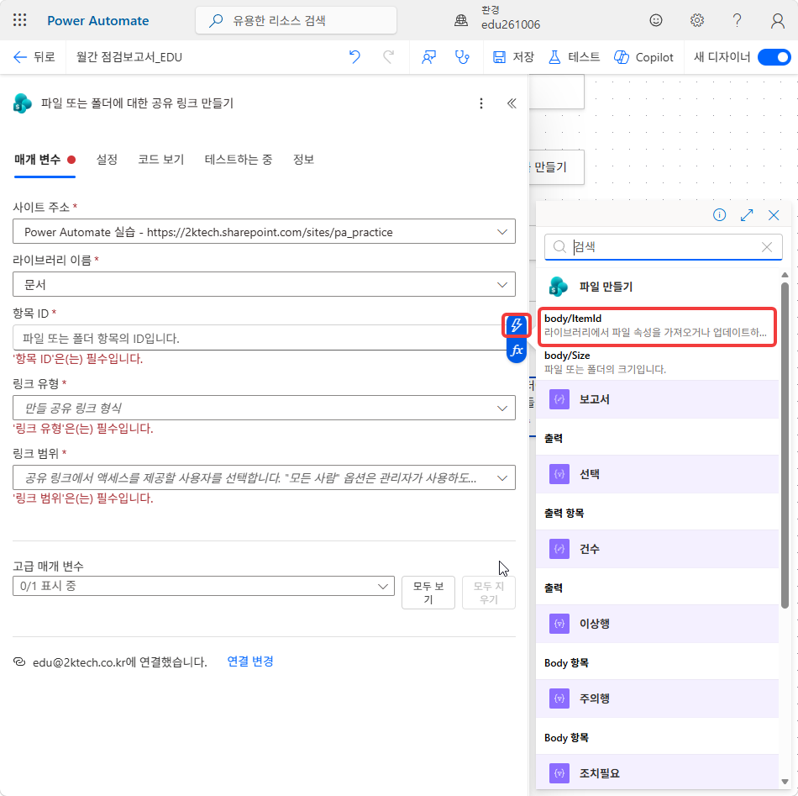Switch to the 코드 보기 tab

coord(160,160)
